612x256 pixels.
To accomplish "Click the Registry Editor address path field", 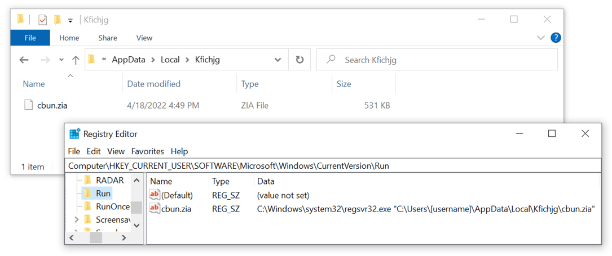I will [x=333, y=165].
